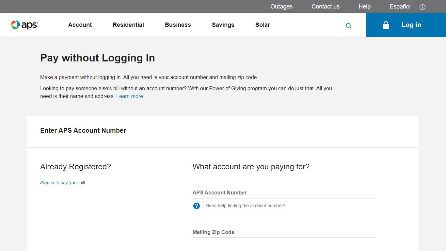Click the 'Looking to pay someone else's bill' paragraph
This screenshot has width=446, height=251.
pos(186,92)
